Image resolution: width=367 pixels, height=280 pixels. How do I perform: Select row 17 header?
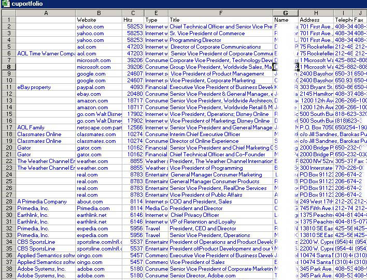point(9,128)
